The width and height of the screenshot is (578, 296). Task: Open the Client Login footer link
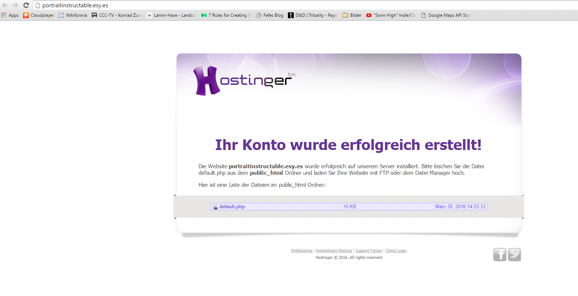[x=396, y=250]
